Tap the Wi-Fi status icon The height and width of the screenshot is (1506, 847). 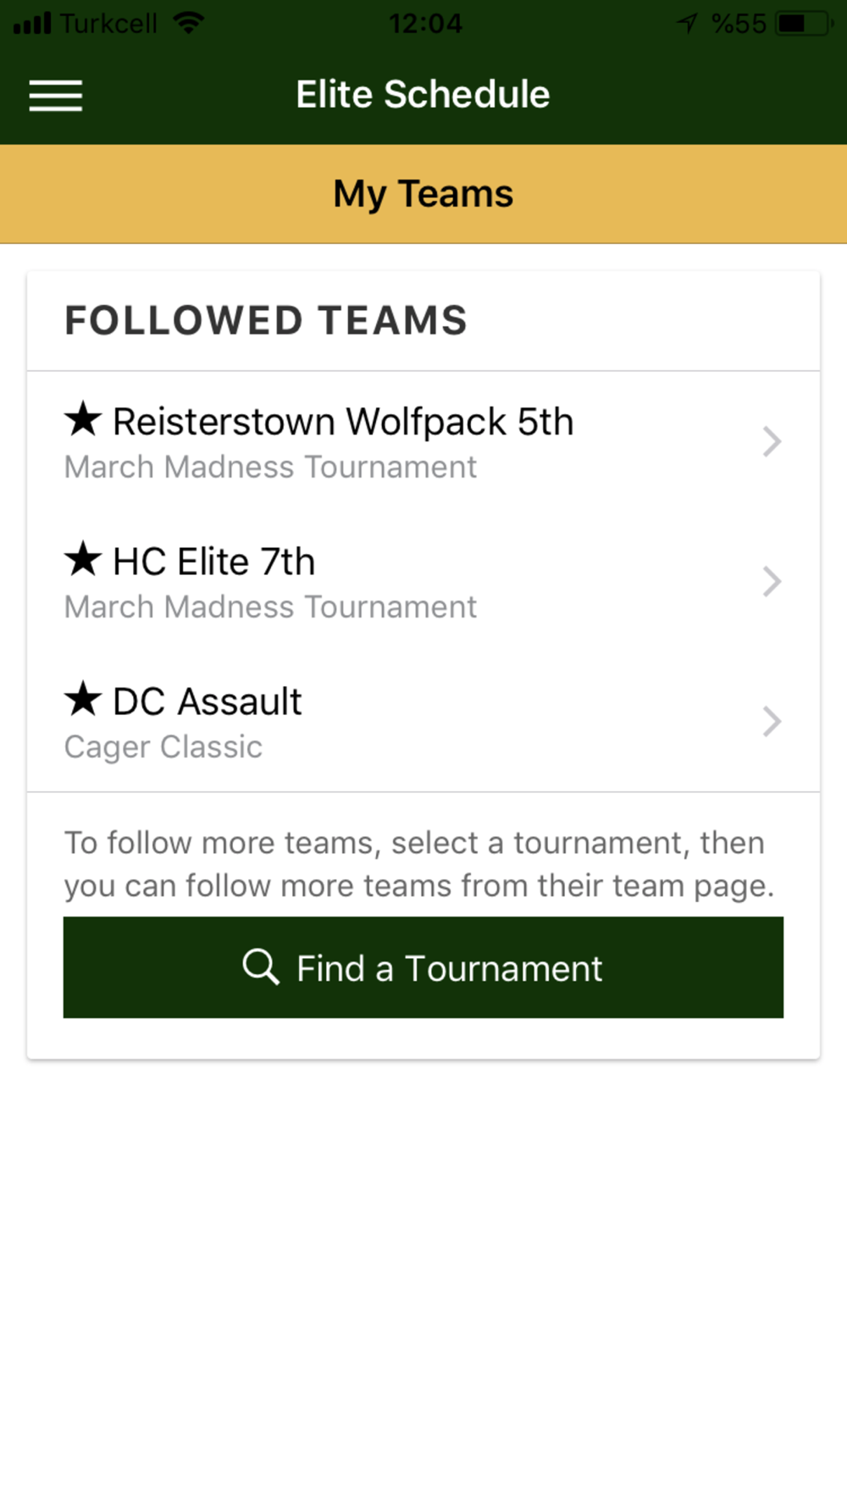[x=188, y=23]
